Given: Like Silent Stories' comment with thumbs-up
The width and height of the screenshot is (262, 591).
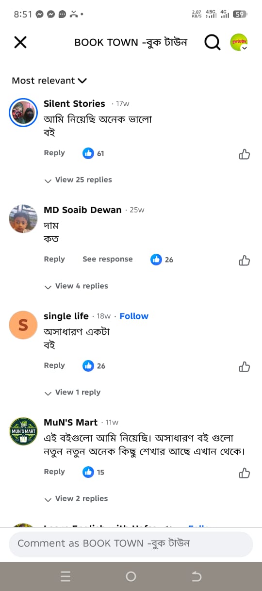Looking at the screenshot, I should pyautogui.click(x=245, y=154).
